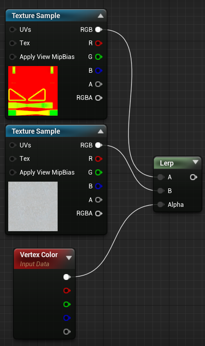Image resolution: width=205 pixels, height=346 pixels.
Task: Click the Alpha input pin on Lerp
Action: (161, 204)
